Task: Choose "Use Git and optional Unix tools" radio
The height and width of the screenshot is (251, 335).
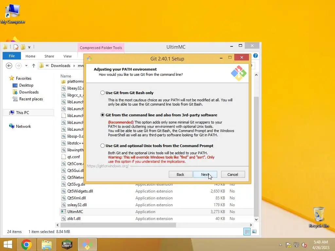Action: (102, 145)
